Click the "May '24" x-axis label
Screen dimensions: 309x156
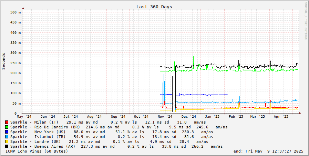[24, 117]
